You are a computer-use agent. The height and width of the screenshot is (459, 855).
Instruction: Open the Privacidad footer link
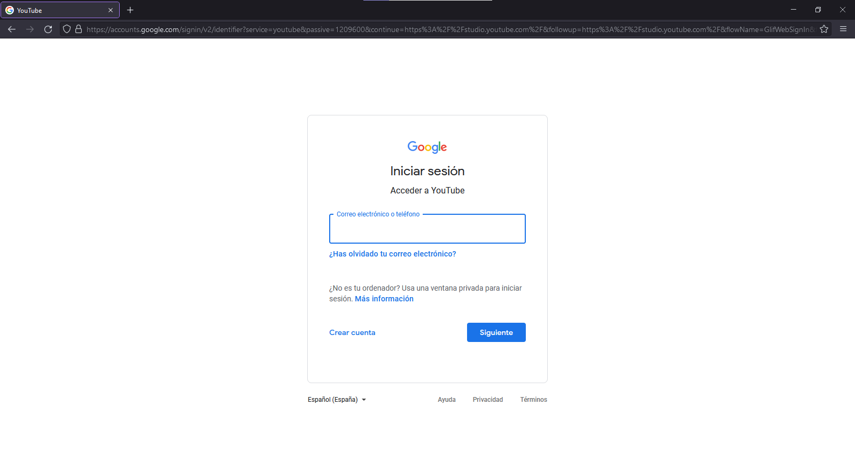[x=487, y=399]
